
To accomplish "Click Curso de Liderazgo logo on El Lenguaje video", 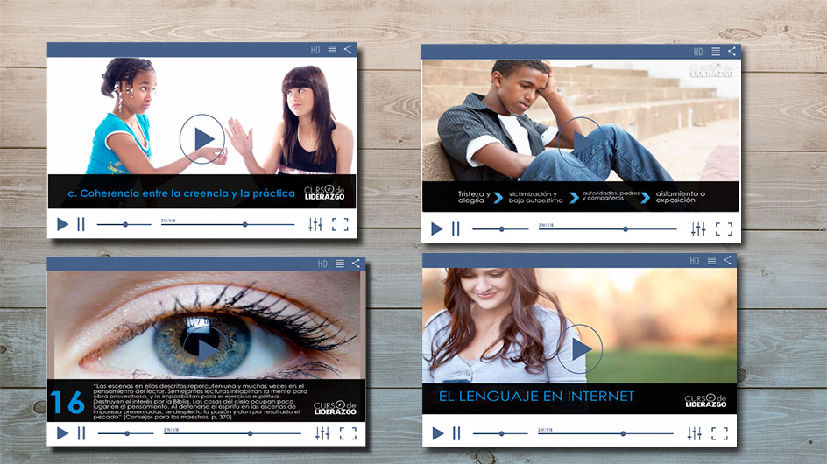I will [x=706, y=401].
